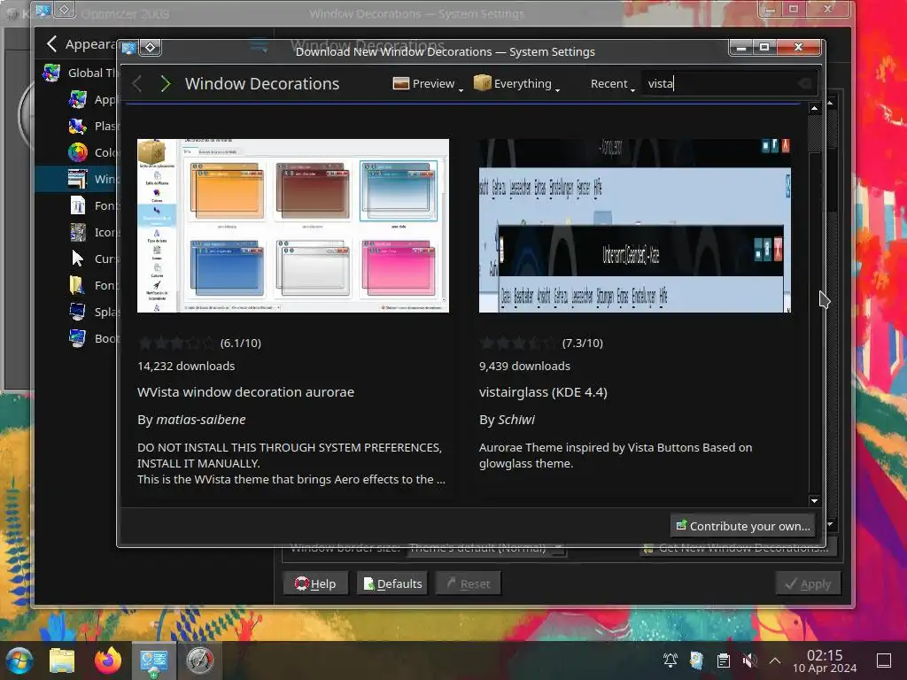Click the dialog scrollbar down arrow
Viewport: 907px width, 680px height.
coord(815,501)
